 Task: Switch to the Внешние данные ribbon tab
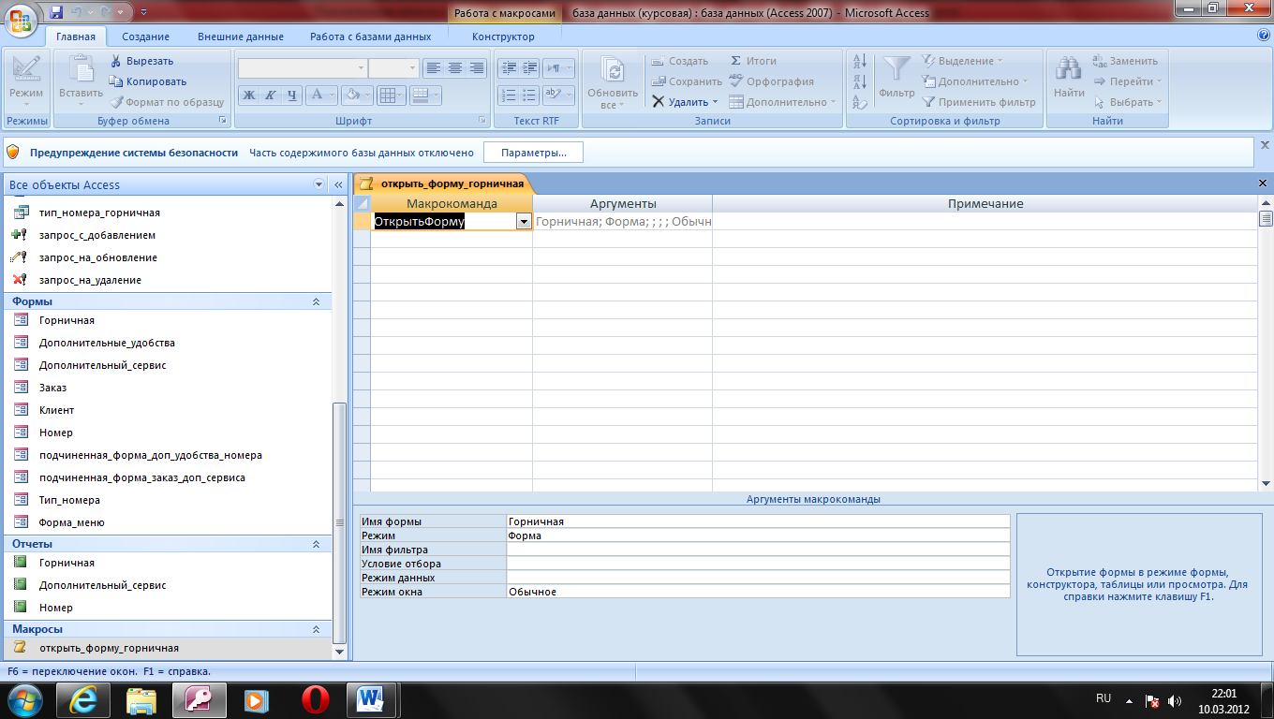coord(241,37)
